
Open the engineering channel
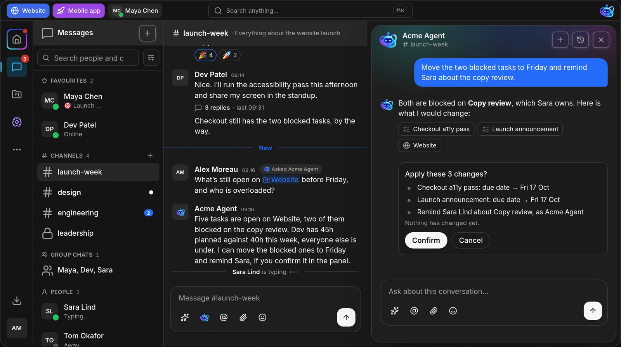pos(98,213)
